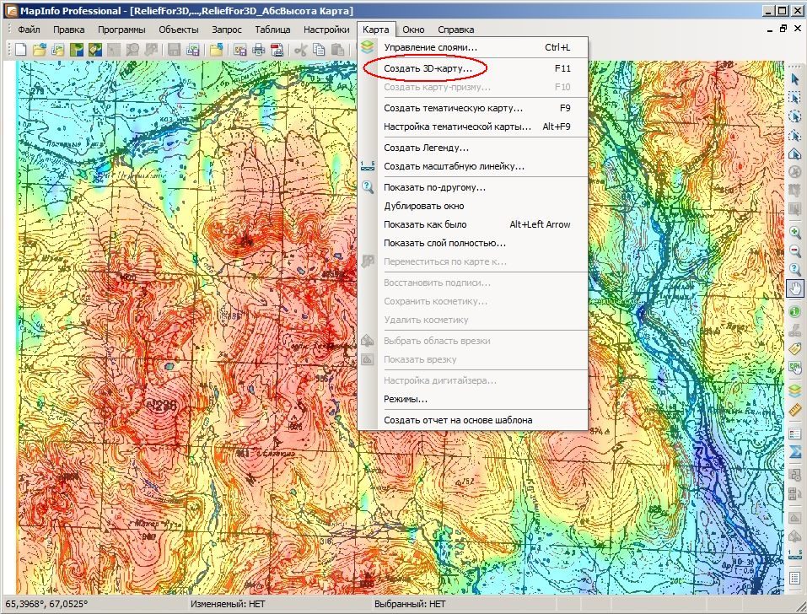
Task: Click the Open Workspace toolbar icon
Action: (x=57, y=50)
